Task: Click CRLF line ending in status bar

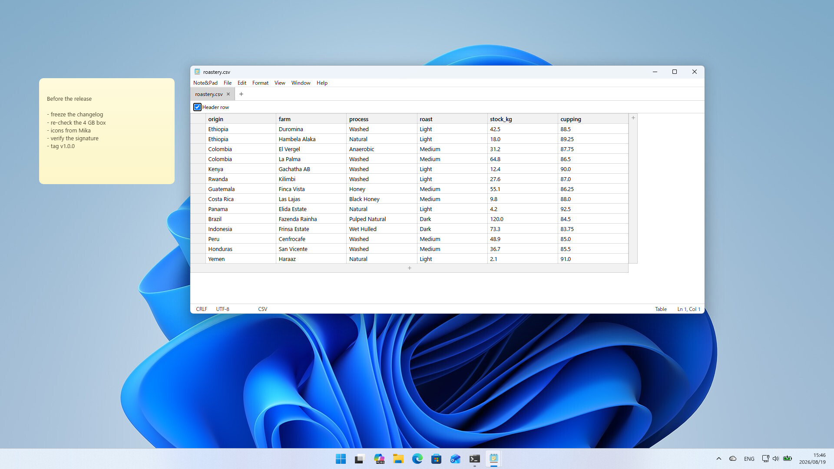Action: coord(202,309)
